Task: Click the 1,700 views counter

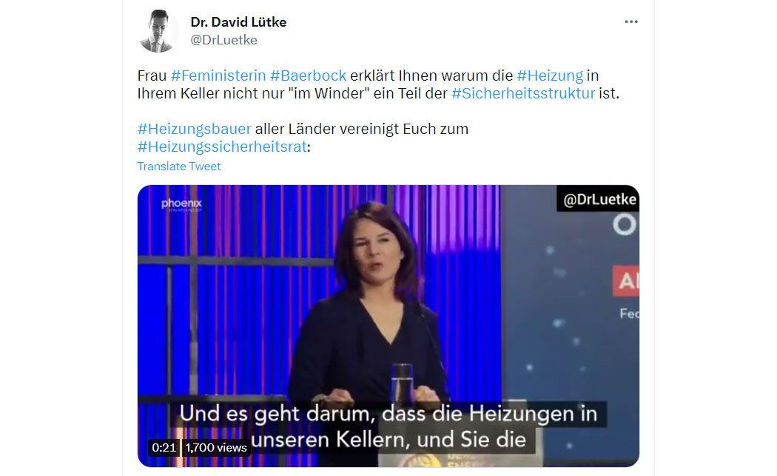Action: pyautogui.click(x=216, y=448)
